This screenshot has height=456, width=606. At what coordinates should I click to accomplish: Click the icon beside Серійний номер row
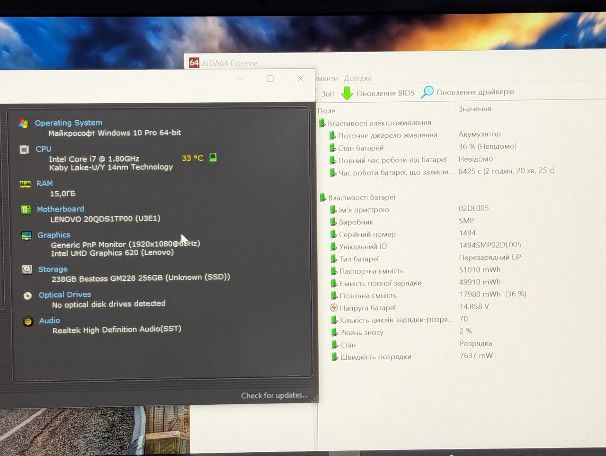point(333,234)
